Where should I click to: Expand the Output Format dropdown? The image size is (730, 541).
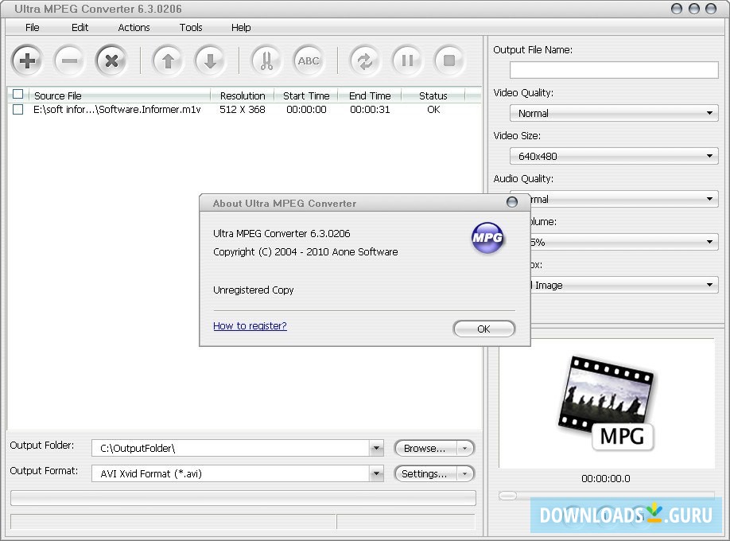(376, 474)
